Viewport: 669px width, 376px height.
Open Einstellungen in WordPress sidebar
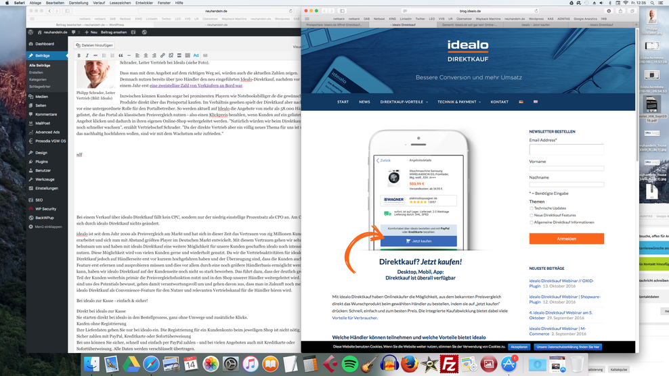click(47, 188)
